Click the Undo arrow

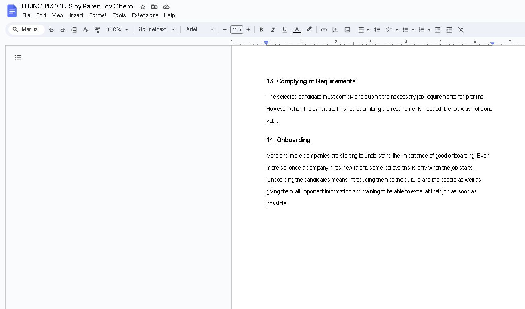click(51, 30)
